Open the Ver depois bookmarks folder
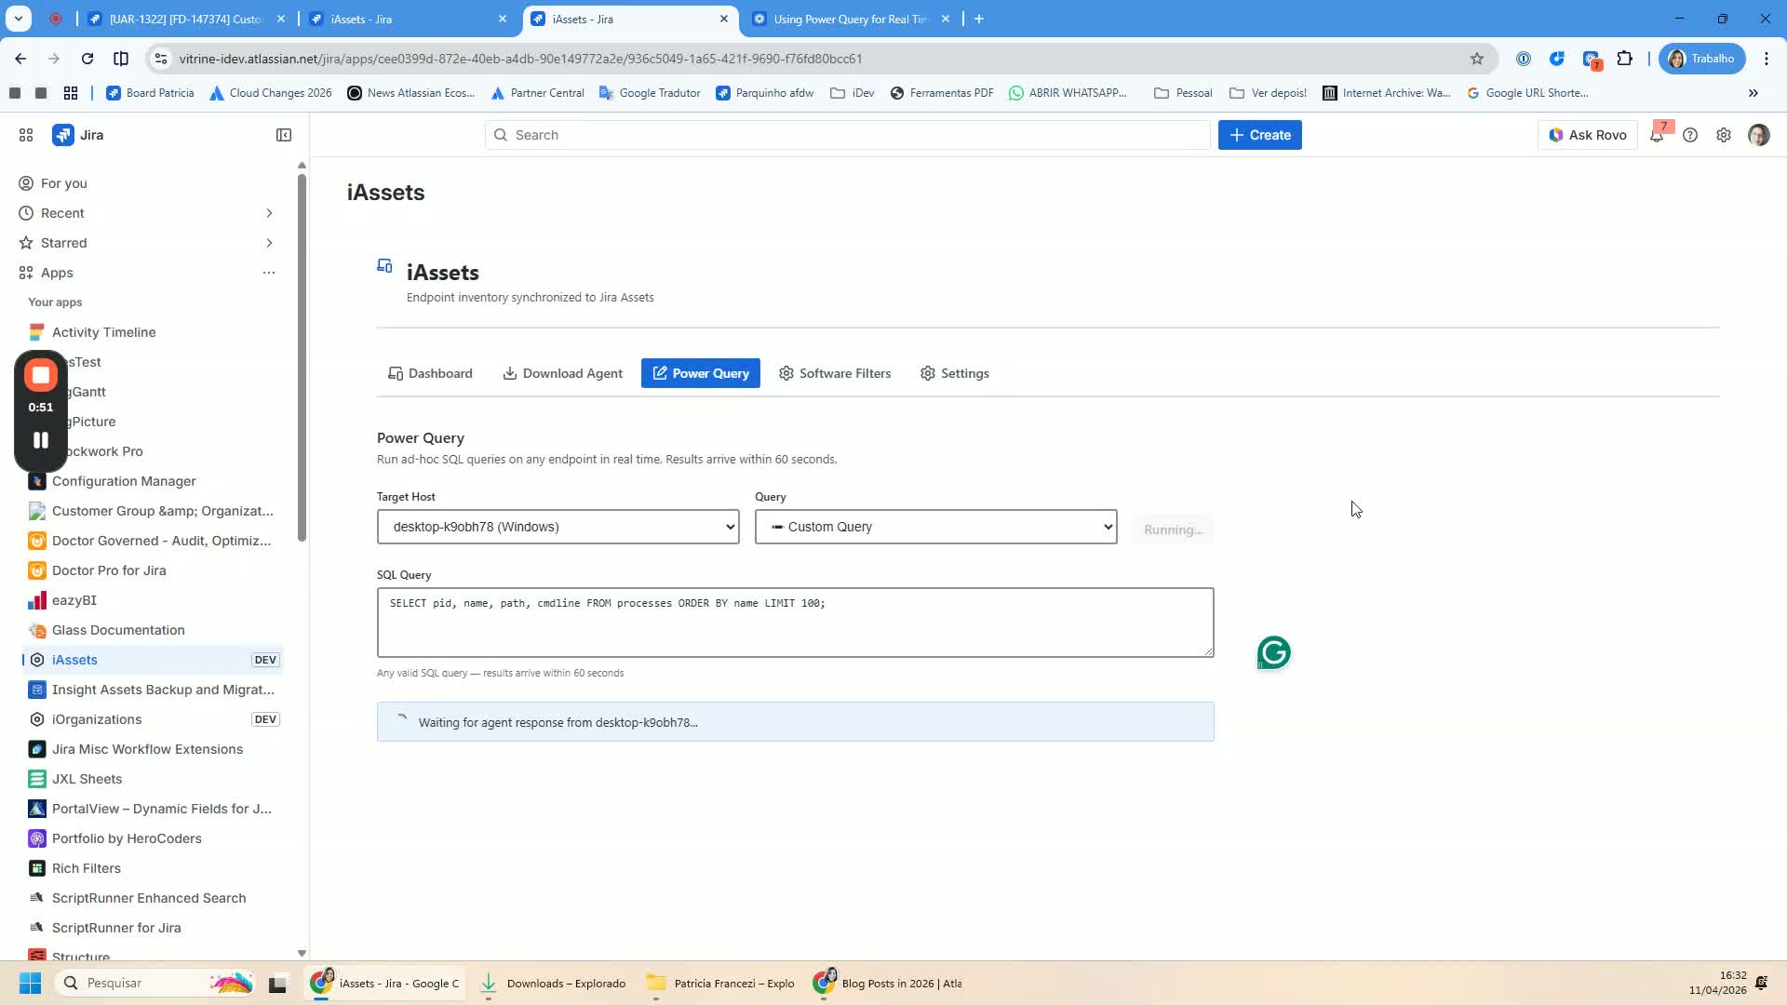 coord(1268,93)
